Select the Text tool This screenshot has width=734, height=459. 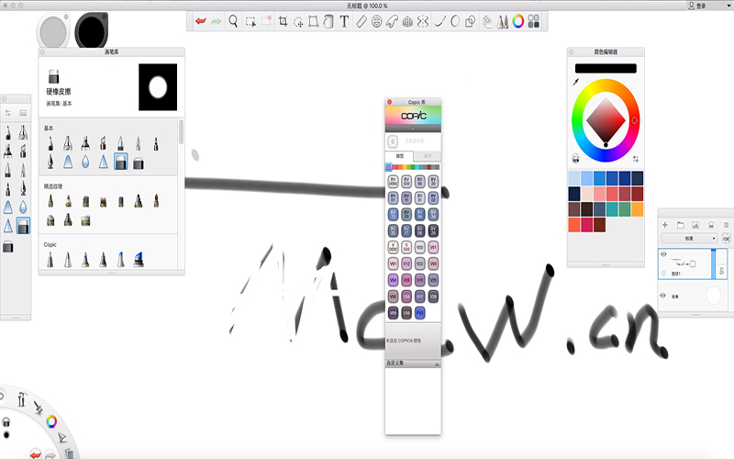click(x=344, y=21)
